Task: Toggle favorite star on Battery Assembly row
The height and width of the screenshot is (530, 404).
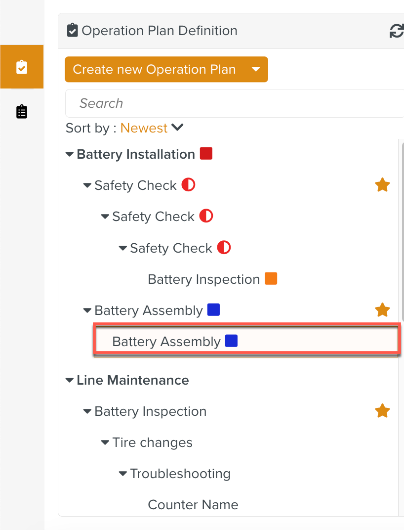Action: [x=382, y=310]
